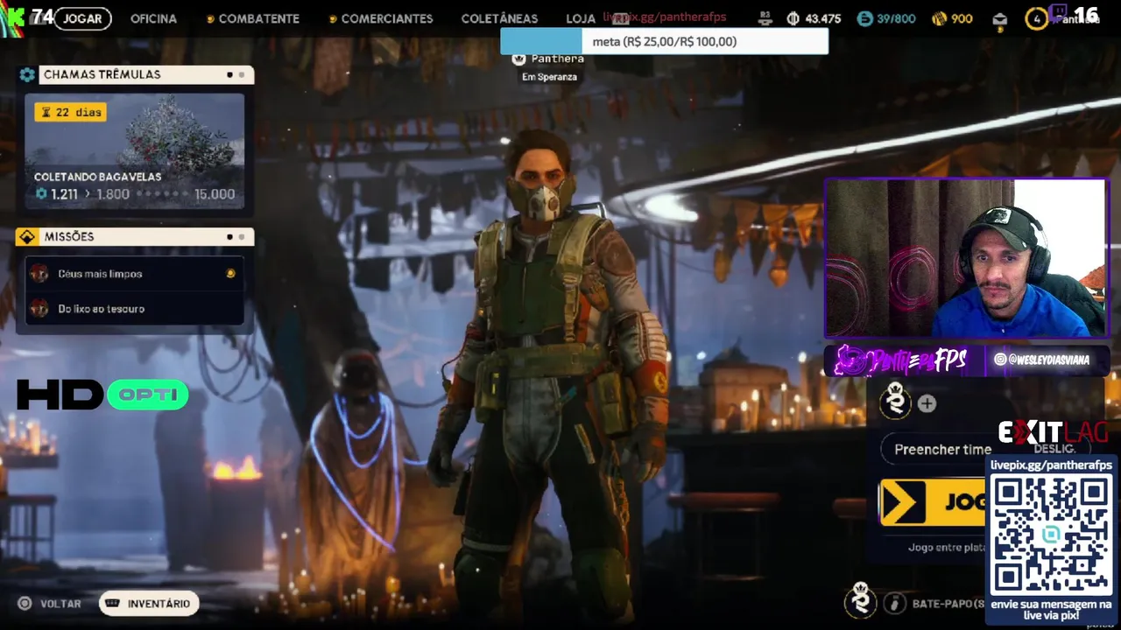Image resolution: width=1121 pixels, height=630 pixels.
Task: Click the portrait icon beside Do lixo ao tesouro
Action: coord(39,308)
